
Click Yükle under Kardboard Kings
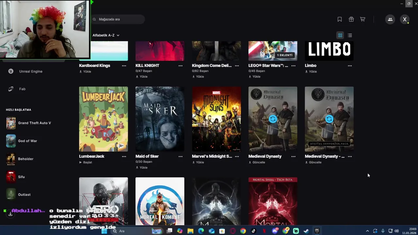(x=85, y=71)
